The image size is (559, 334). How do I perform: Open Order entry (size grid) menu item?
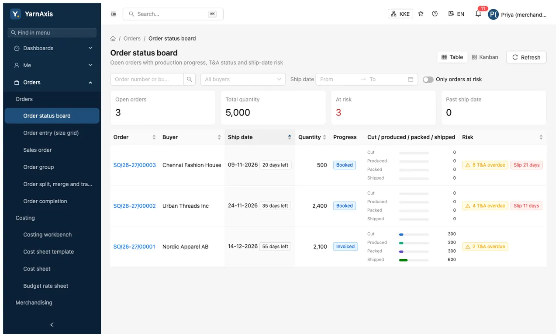[x=52, y=133]
